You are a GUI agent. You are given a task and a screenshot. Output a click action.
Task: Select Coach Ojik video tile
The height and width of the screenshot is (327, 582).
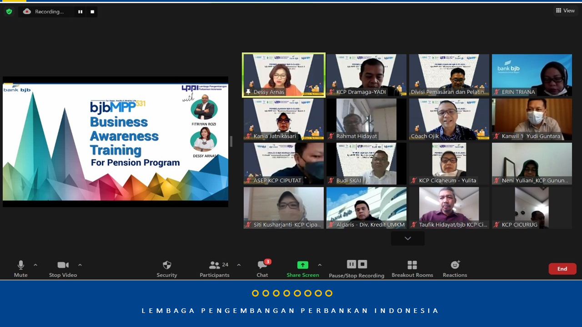(x=449, y=119)
